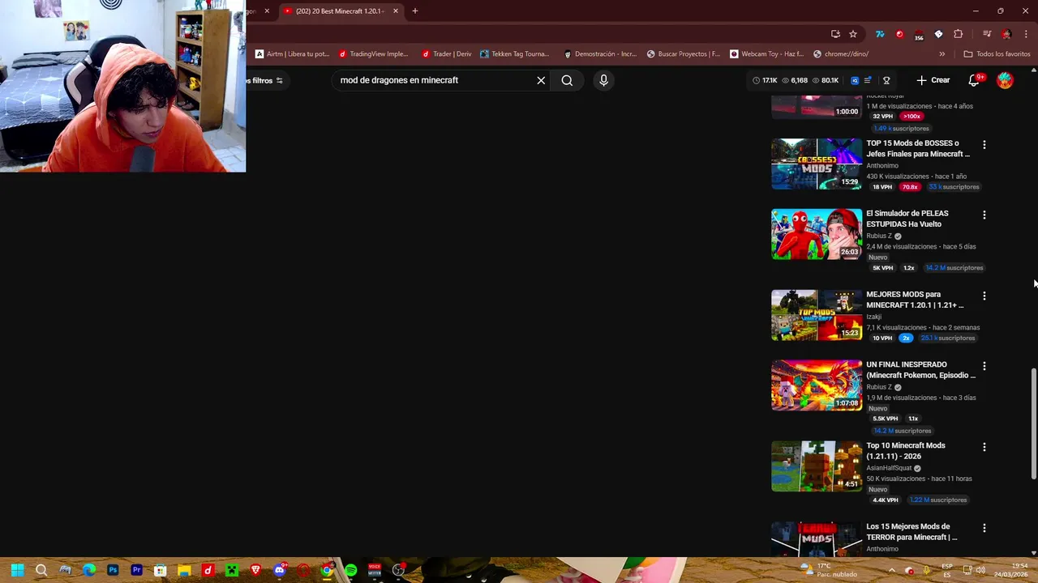Bookmark this page with the star icon
The image size is (1038, 583).
[853, 34]
